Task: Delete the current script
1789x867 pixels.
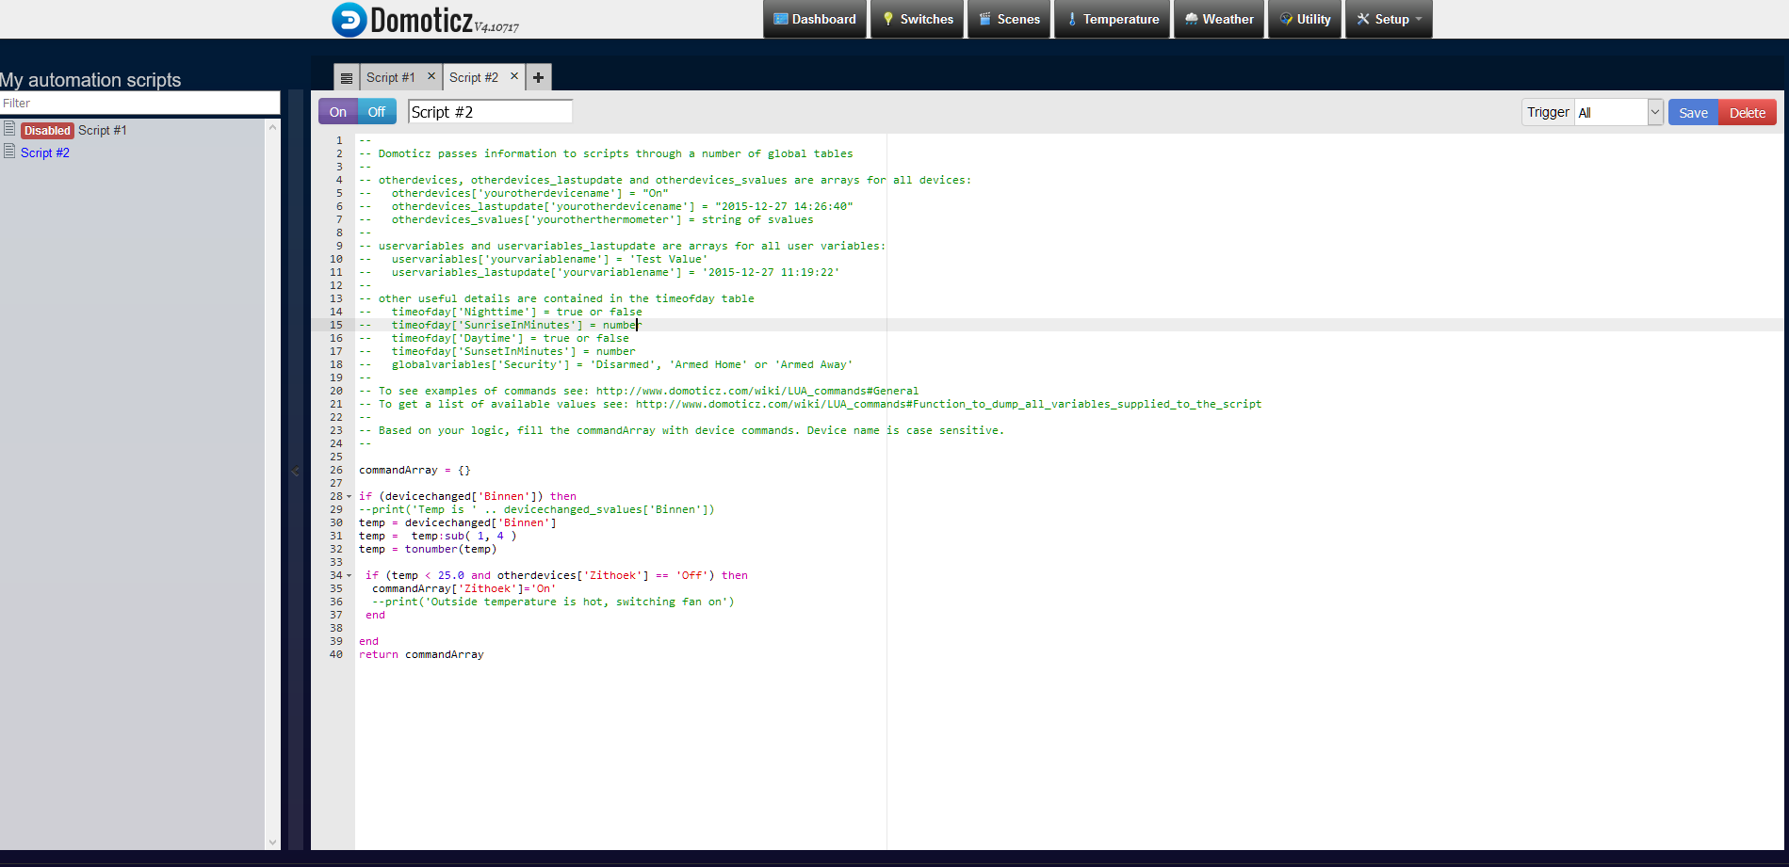Action: tap(1748, 112)
